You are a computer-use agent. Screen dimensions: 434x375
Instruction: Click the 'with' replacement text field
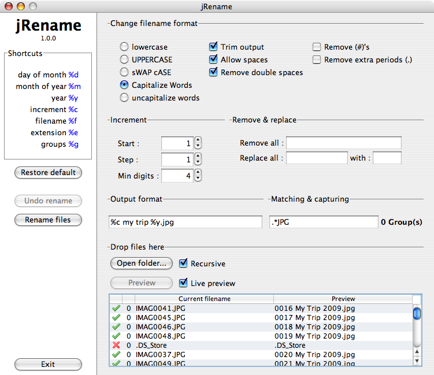coord(387,158)
